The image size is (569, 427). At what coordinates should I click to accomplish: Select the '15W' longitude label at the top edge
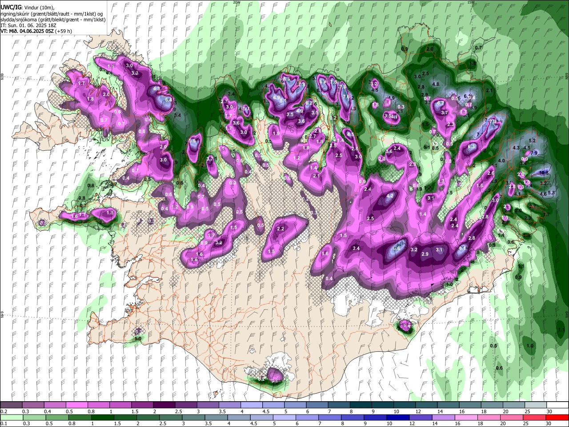pyautogui.click(x=471, y=2)
